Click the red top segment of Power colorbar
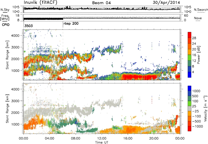Image resolution: width=208 pixels, height=144 pixels. click(190, 35)
